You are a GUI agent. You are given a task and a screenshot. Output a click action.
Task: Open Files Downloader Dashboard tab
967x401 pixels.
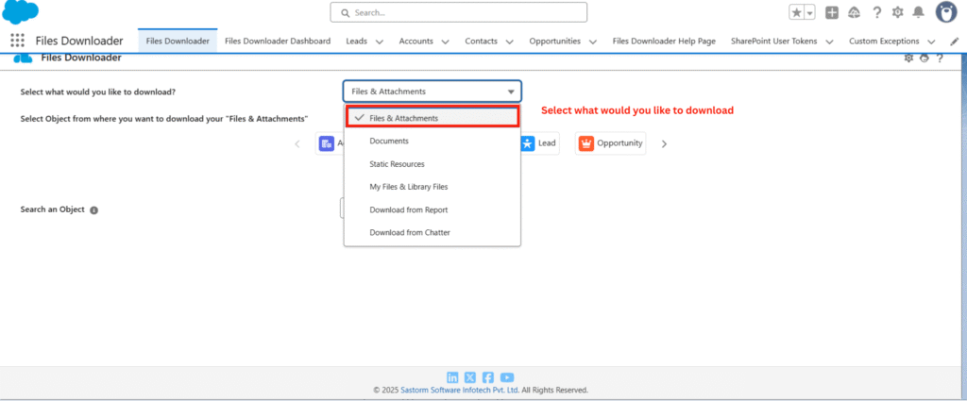coord(278,42)
